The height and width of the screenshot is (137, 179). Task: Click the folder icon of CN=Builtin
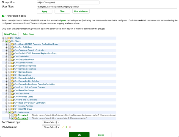(x=9, y=38)
